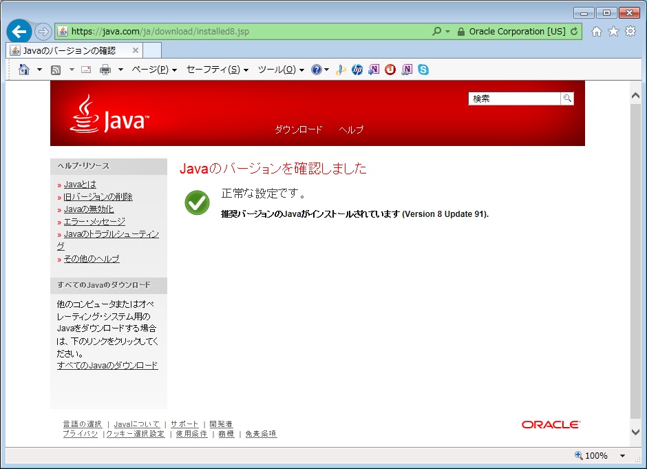Open the ページ(P) dropdown menu

click(x=154, y=70)
